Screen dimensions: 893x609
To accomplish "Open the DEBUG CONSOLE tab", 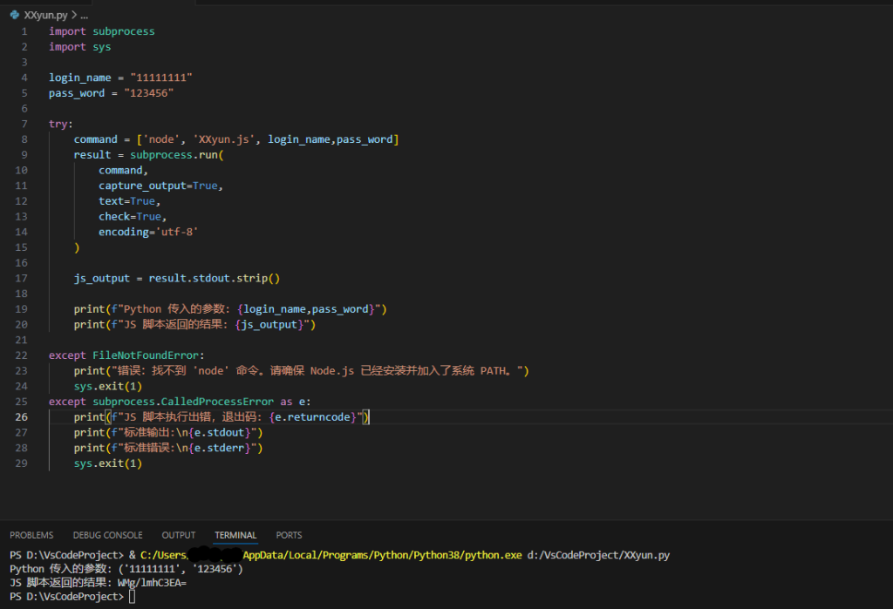I will 107,535.
